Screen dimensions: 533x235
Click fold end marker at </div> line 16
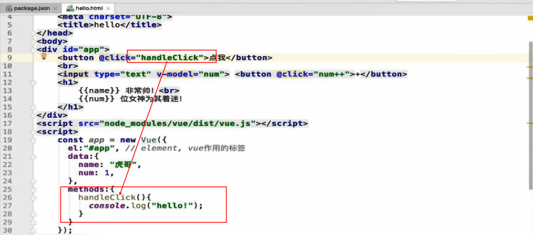click(33, 115)
